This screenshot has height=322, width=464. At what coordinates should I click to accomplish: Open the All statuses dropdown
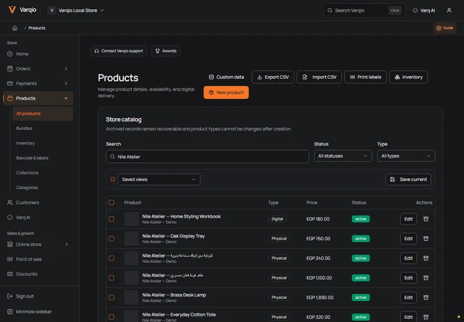343,156
